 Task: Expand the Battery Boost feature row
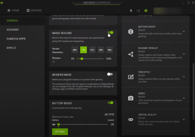184,31
